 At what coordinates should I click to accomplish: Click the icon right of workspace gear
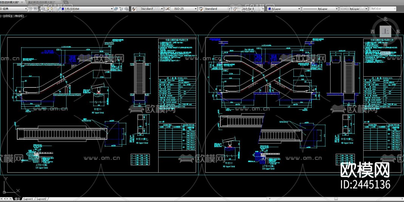coord(35,9)
